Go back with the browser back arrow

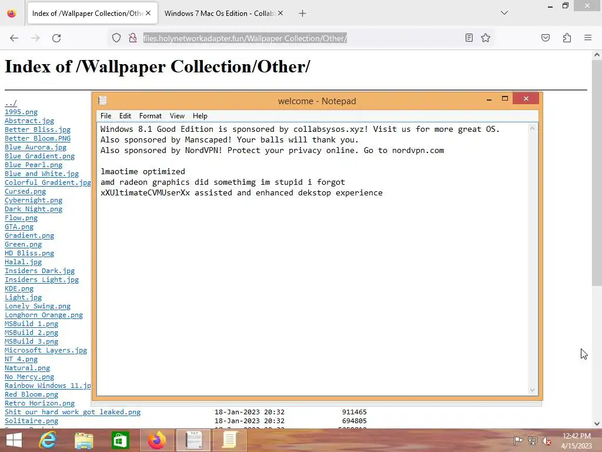[x=14, y=38]
